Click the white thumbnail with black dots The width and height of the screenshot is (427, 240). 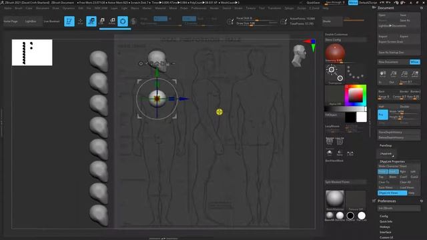32,53
